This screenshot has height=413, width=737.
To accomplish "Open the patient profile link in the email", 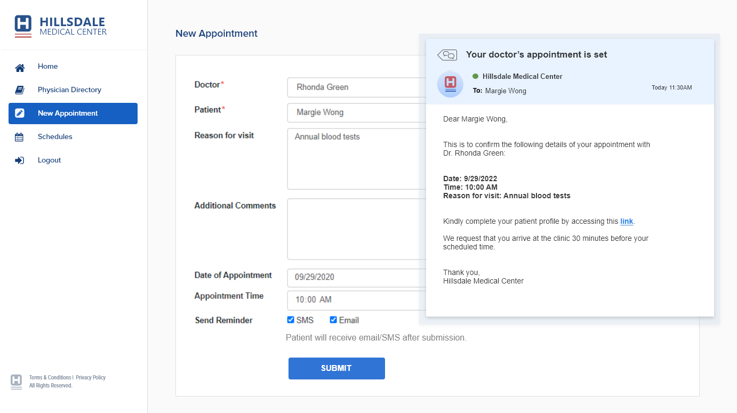I will (627, 221).
